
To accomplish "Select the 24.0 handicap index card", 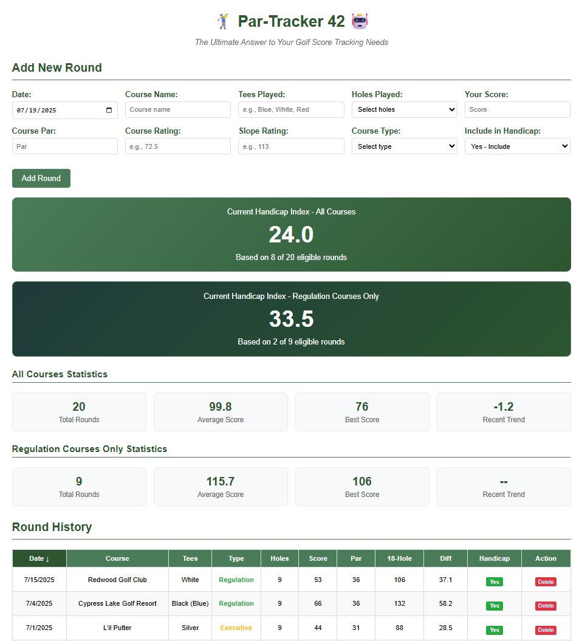I will [291, 235].
